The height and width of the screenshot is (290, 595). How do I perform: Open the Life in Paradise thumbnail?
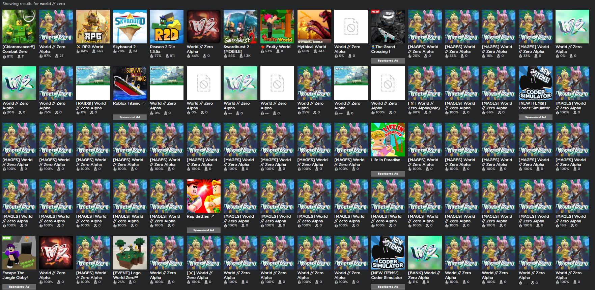tap(388, 140)
